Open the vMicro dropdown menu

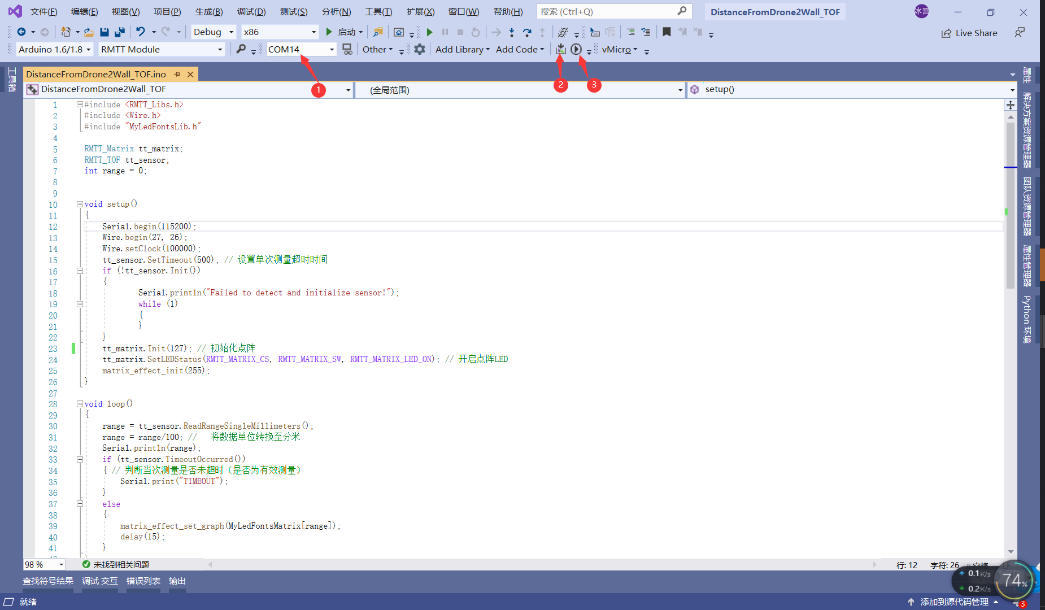[620, 49]
